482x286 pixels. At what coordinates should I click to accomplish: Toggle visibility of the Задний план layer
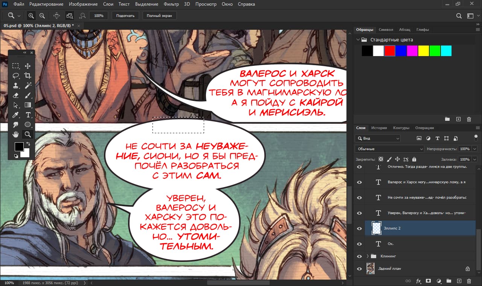click(x=359, y=269)
